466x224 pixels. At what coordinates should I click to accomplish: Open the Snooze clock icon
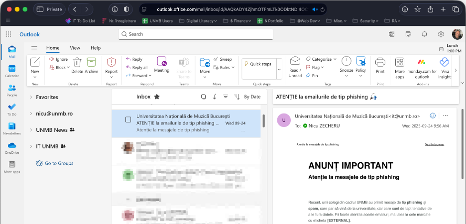tap(346, 61)
